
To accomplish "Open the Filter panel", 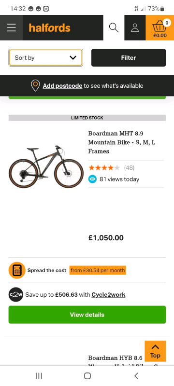I will pos(129,57).
